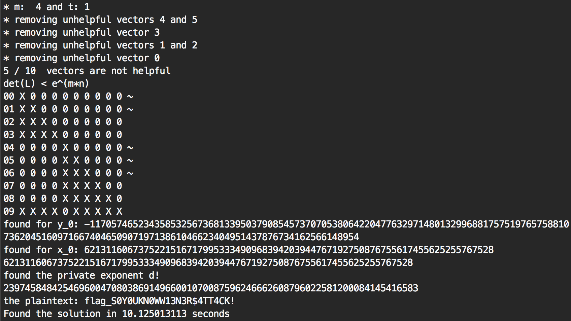571x321 pixels.
Task: Click matrix row label 07
Action: pyautogui.click(x=9, y=186)
